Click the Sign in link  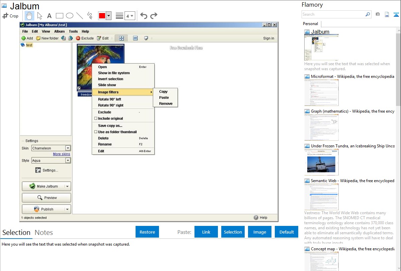click(268, 38)
